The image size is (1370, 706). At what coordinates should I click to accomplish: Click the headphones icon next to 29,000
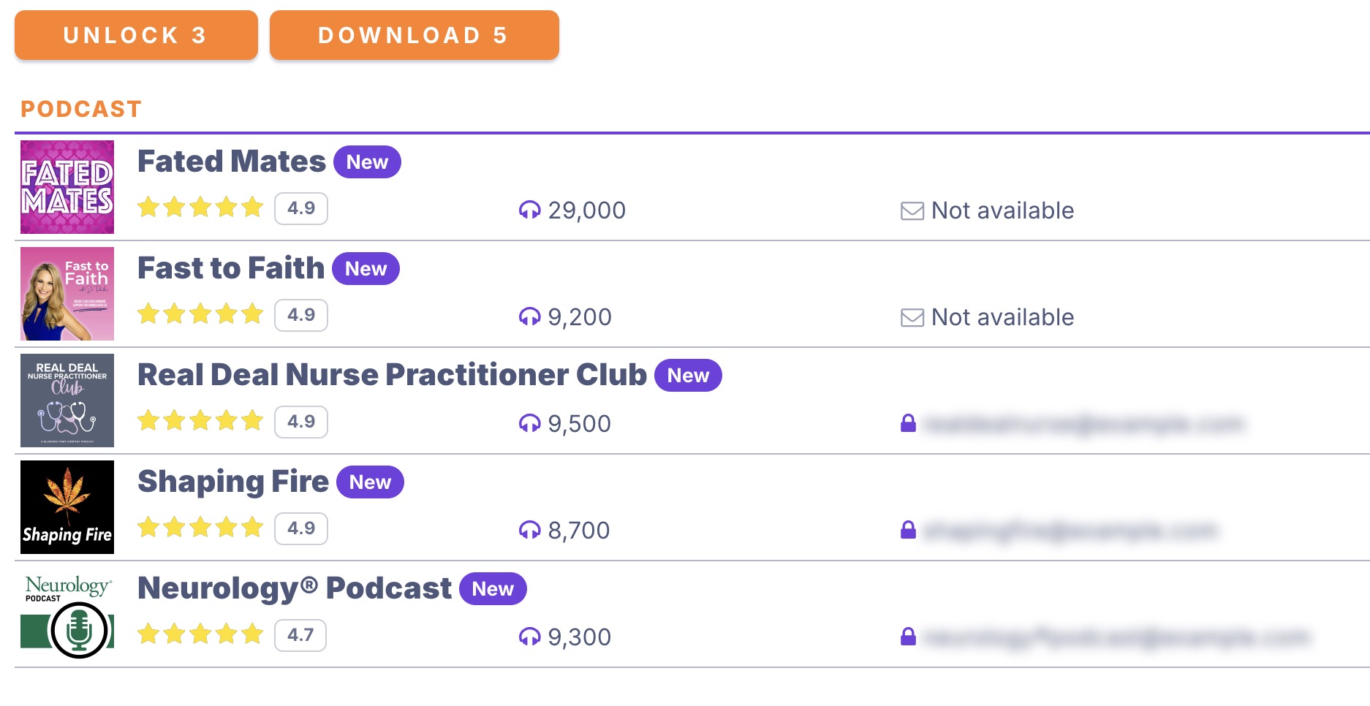531,210
